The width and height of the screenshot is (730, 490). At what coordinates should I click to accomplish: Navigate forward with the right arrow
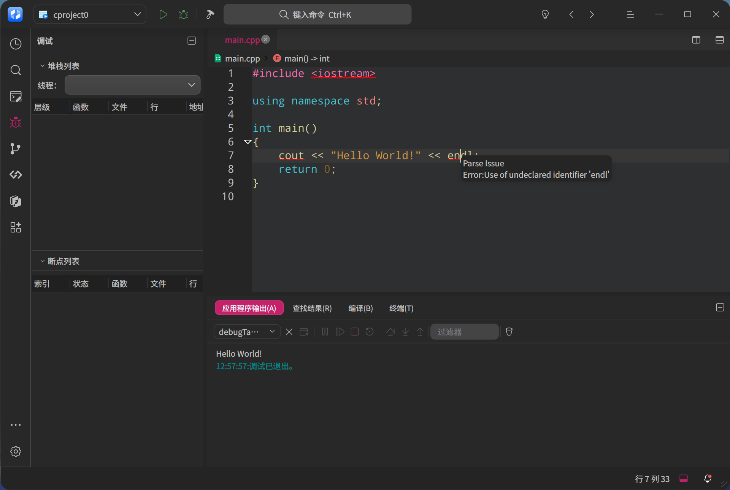click(592, 14)
